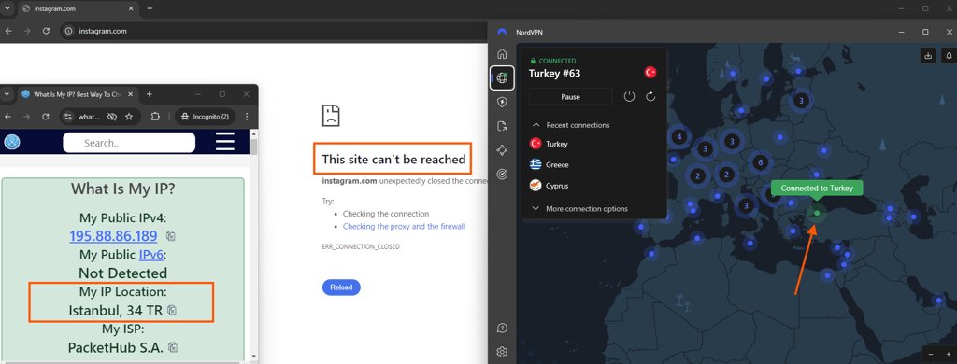Open a new tab in the incognito window
The image size is (957, 364).
coord(150,94)
